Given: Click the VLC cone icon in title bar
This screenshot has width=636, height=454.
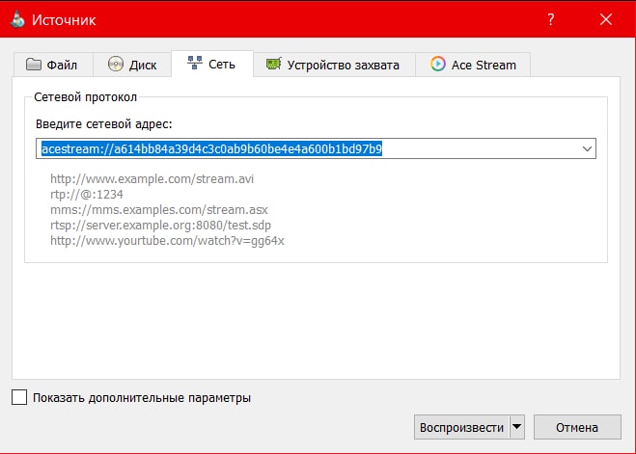Looking at the screenshot, I should [17, 19].
